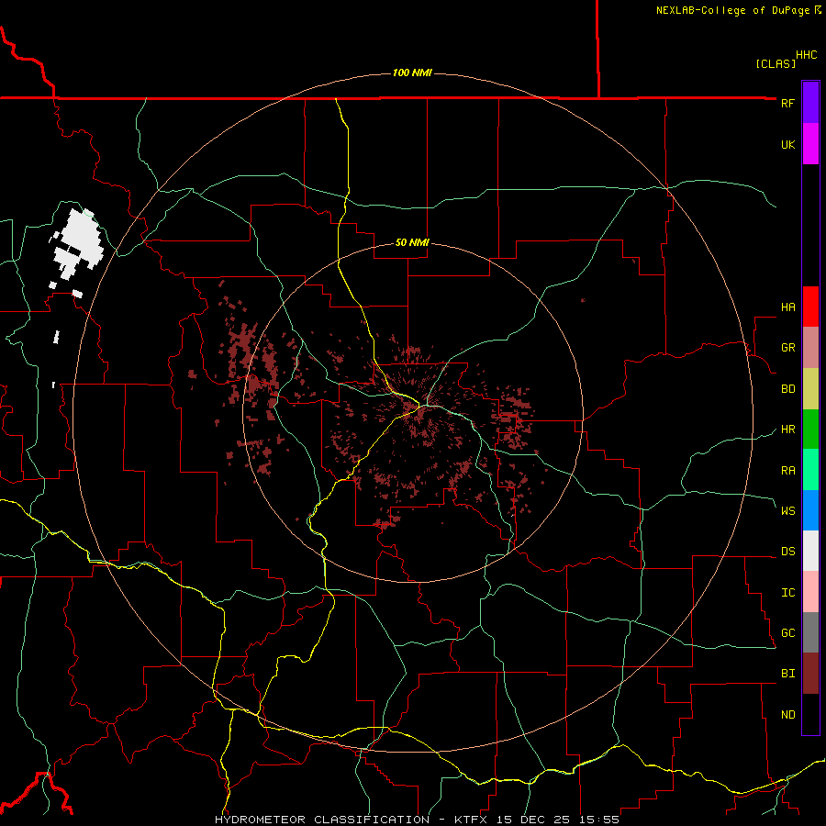The width and height of the screenshot is (826, 826).
Task: Select the DS white legend swatch
Action: (x=810, y=551)
